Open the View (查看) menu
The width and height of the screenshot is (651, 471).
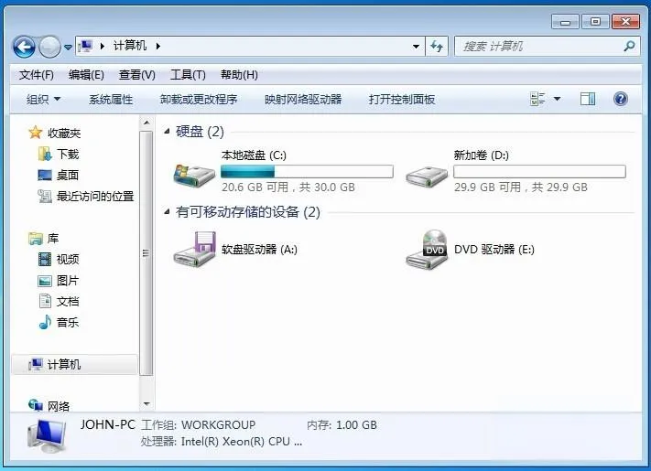tap(136, 74)
